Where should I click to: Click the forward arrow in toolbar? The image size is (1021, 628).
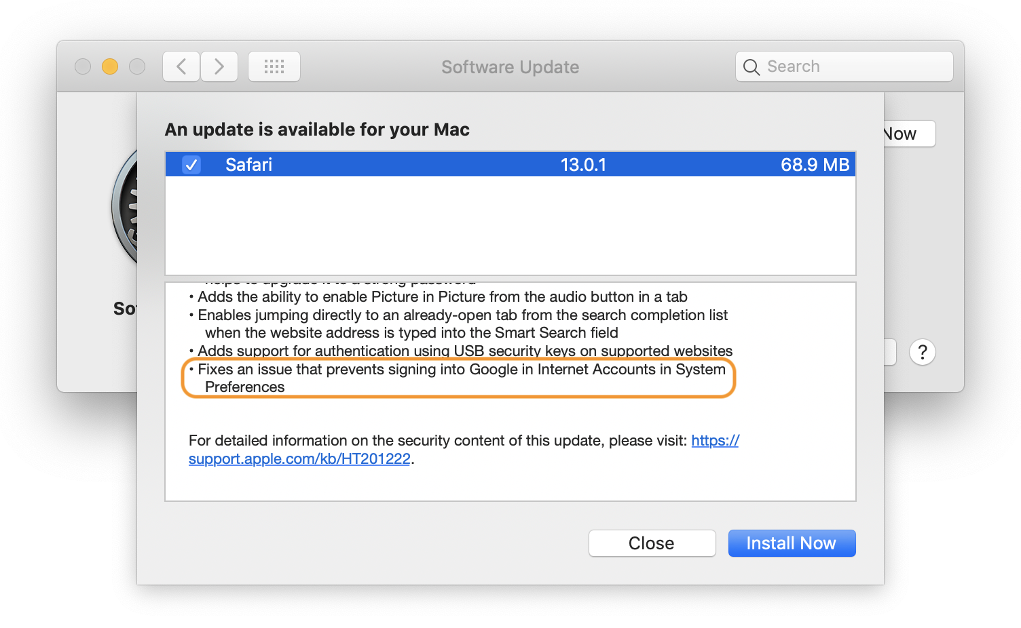[219, 66]
